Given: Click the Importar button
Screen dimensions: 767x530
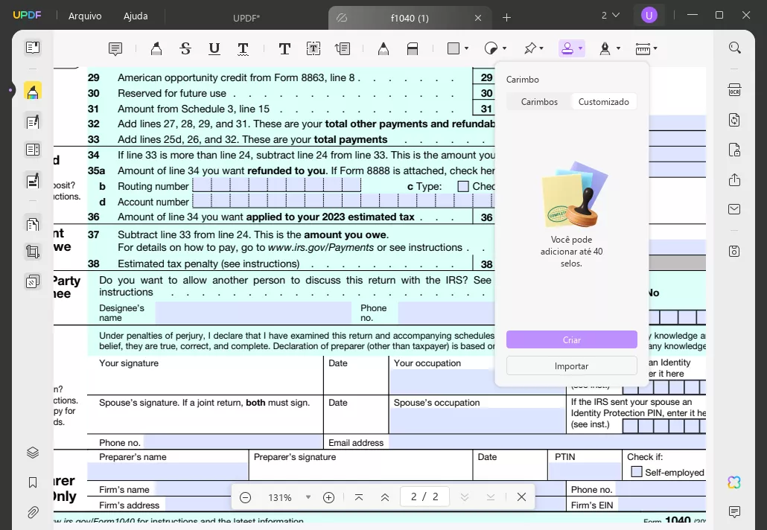Looking at the screenshot, I should tap(571, 365).
